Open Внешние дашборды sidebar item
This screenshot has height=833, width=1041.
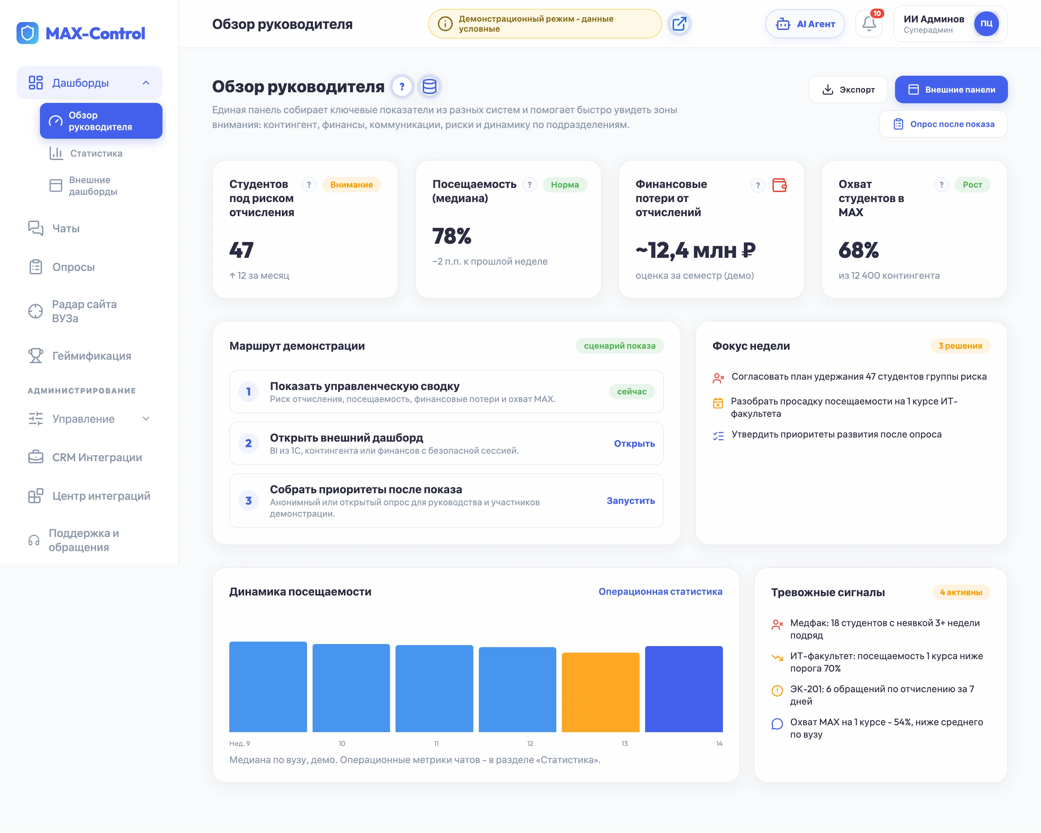click(101, 186)
